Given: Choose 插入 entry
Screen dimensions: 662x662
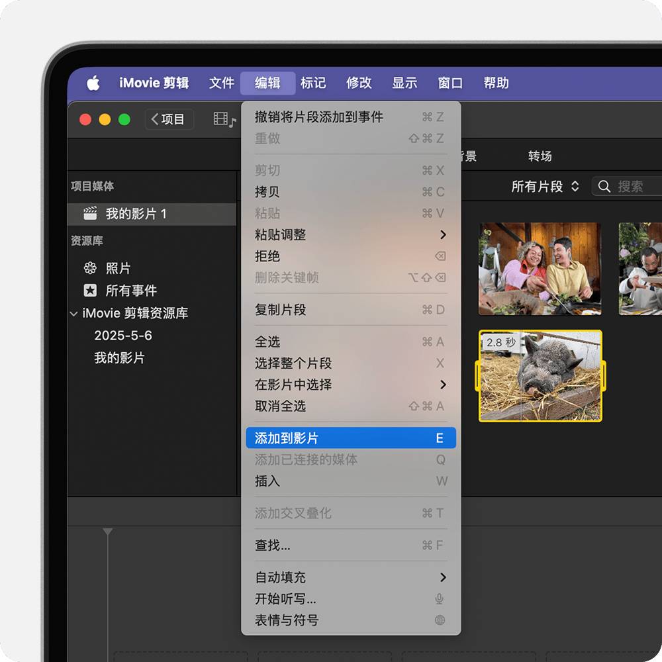Looking at the screenshot, I should pos(350,481).
